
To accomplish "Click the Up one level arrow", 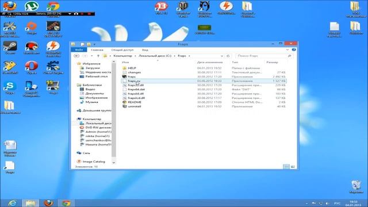I will pyautogui.click(x=98, y=56).
